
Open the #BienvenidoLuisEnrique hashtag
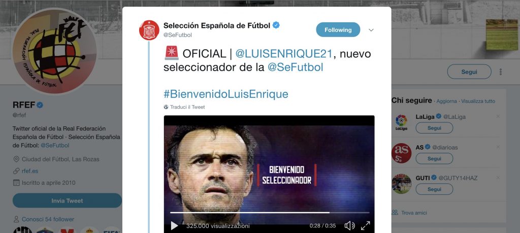(x=226, y=94)
